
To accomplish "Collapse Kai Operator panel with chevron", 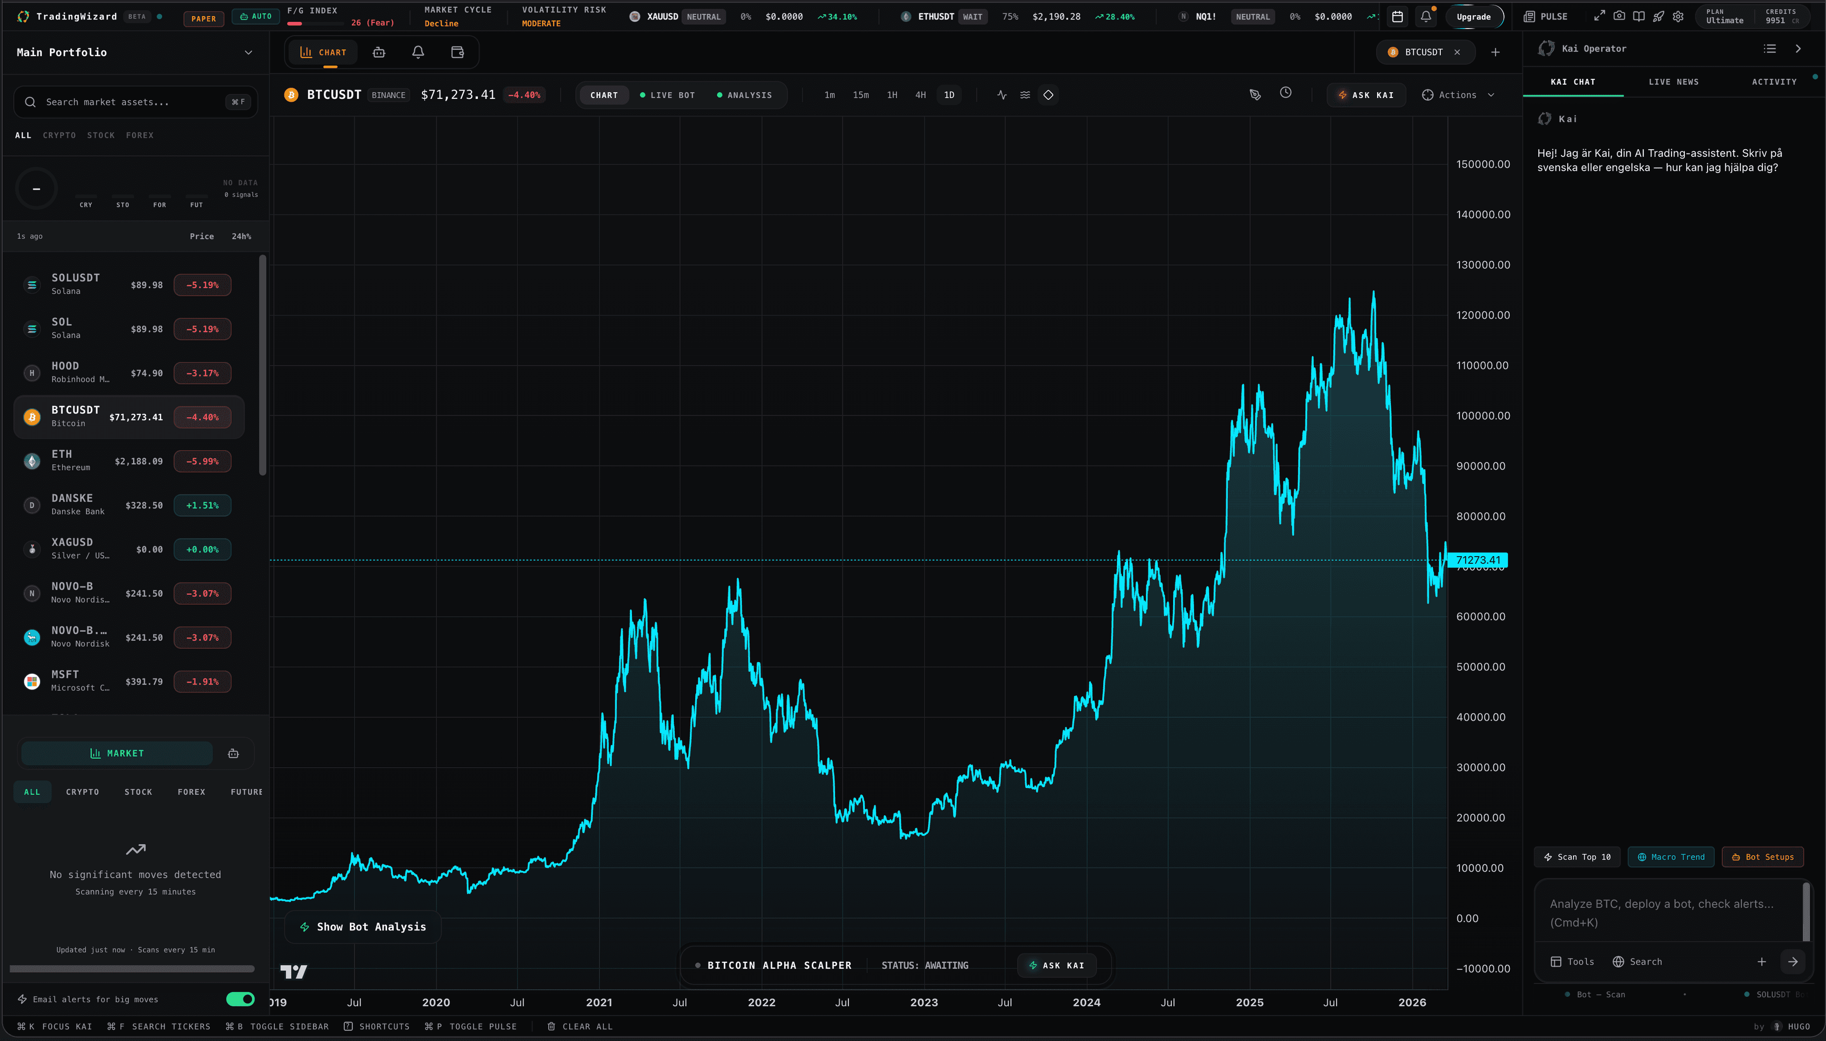I will (1798, 48).
